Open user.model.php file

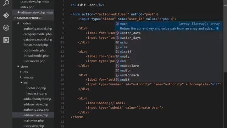(x=34, y=61)
